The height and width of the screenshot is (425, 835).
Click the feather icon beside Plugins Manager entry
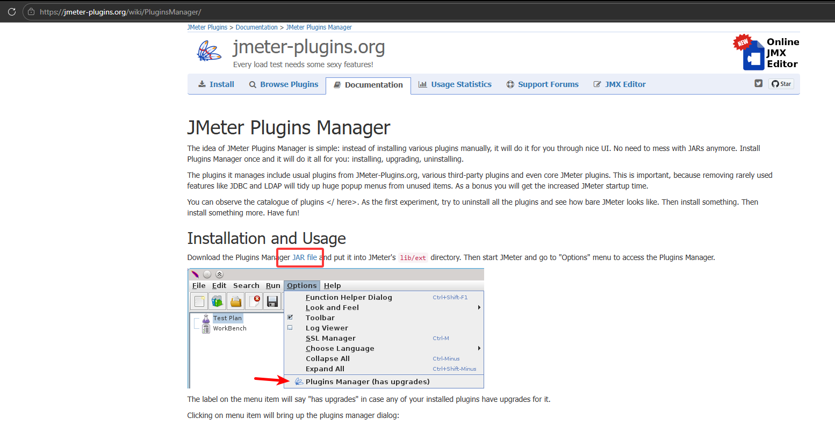(299, 381)
